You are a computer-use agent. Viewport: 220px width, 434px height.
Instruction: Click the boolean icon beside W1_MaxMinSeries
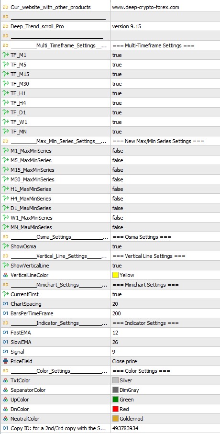6,218
